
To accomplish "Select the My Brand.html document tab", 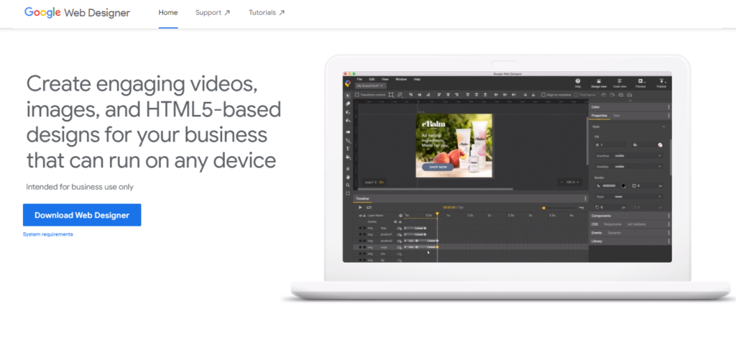I will (x=370, y=86).
